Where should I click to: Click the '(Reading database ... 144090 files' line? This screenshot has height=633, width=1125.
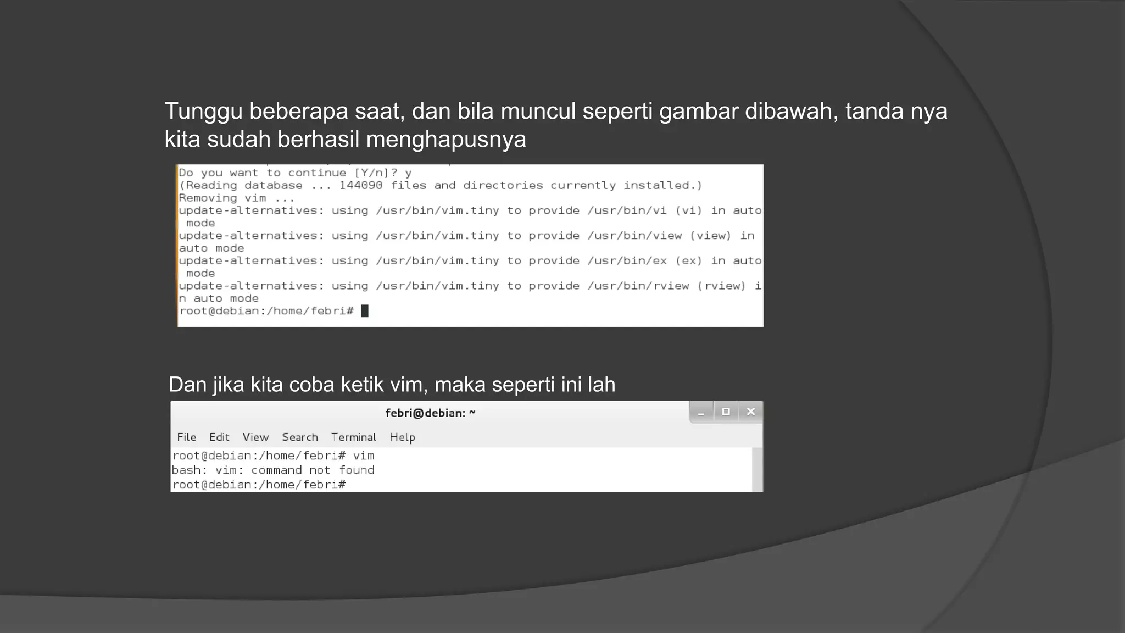click(441, 185)
